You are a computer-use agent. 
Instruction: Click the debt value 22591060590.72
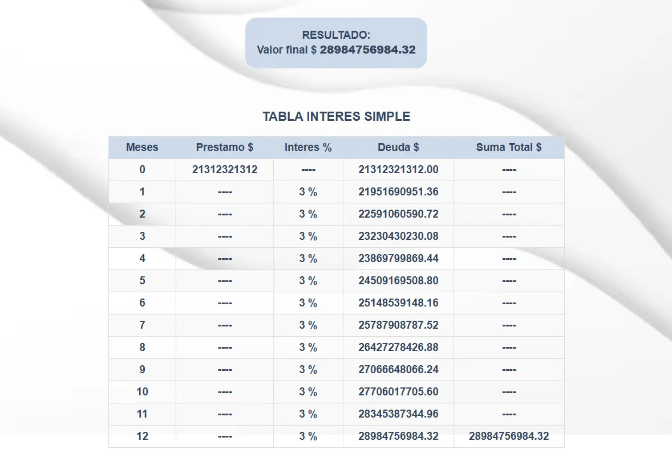tap(398, 214)
